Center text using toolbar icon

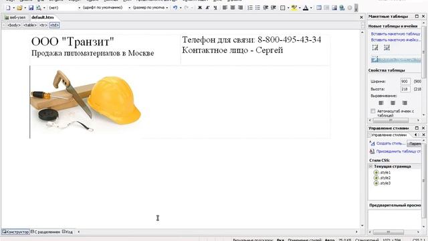233,8
